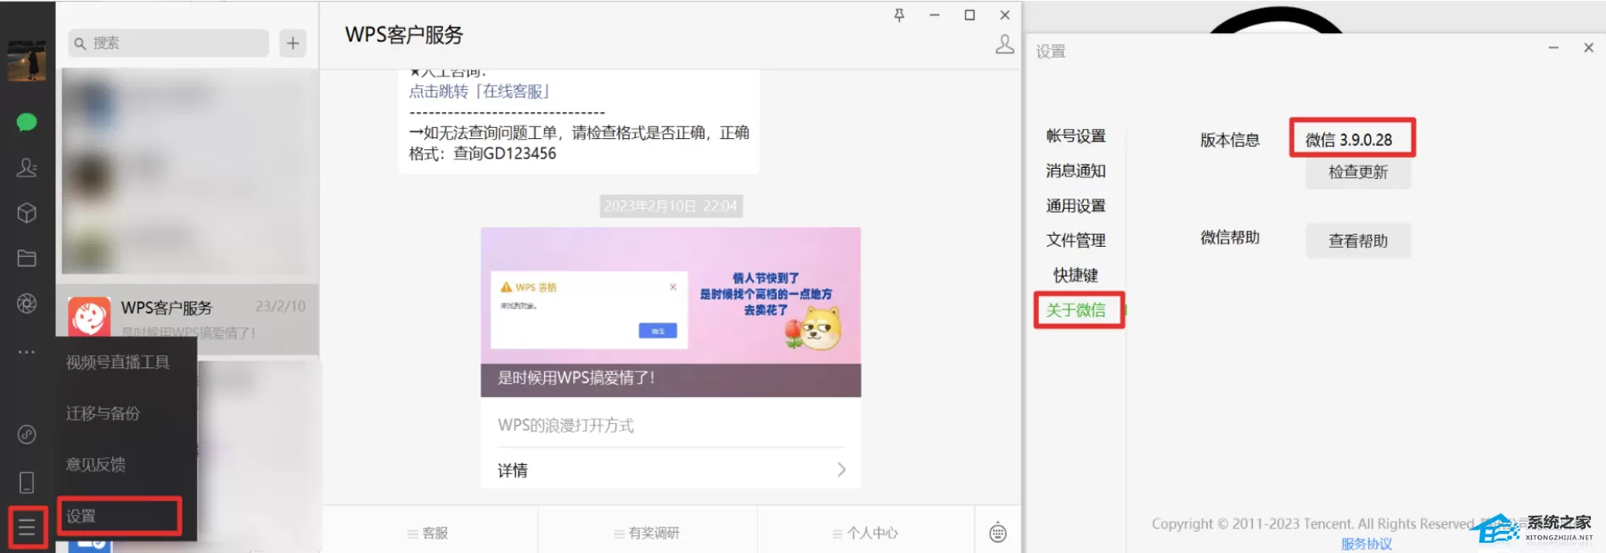The height and width of the screenshot is (553, 1606).
Task: Pin the WPS客户服务 chat window
Action: point(899,15)
